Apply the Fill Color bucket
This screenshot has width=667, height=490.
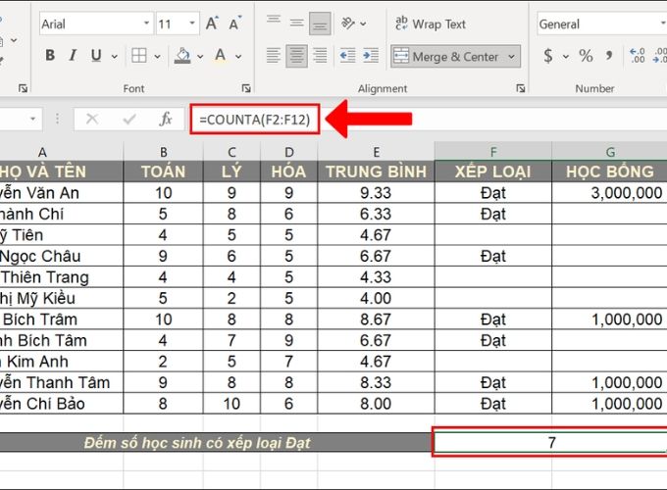[x=182, y=55]
